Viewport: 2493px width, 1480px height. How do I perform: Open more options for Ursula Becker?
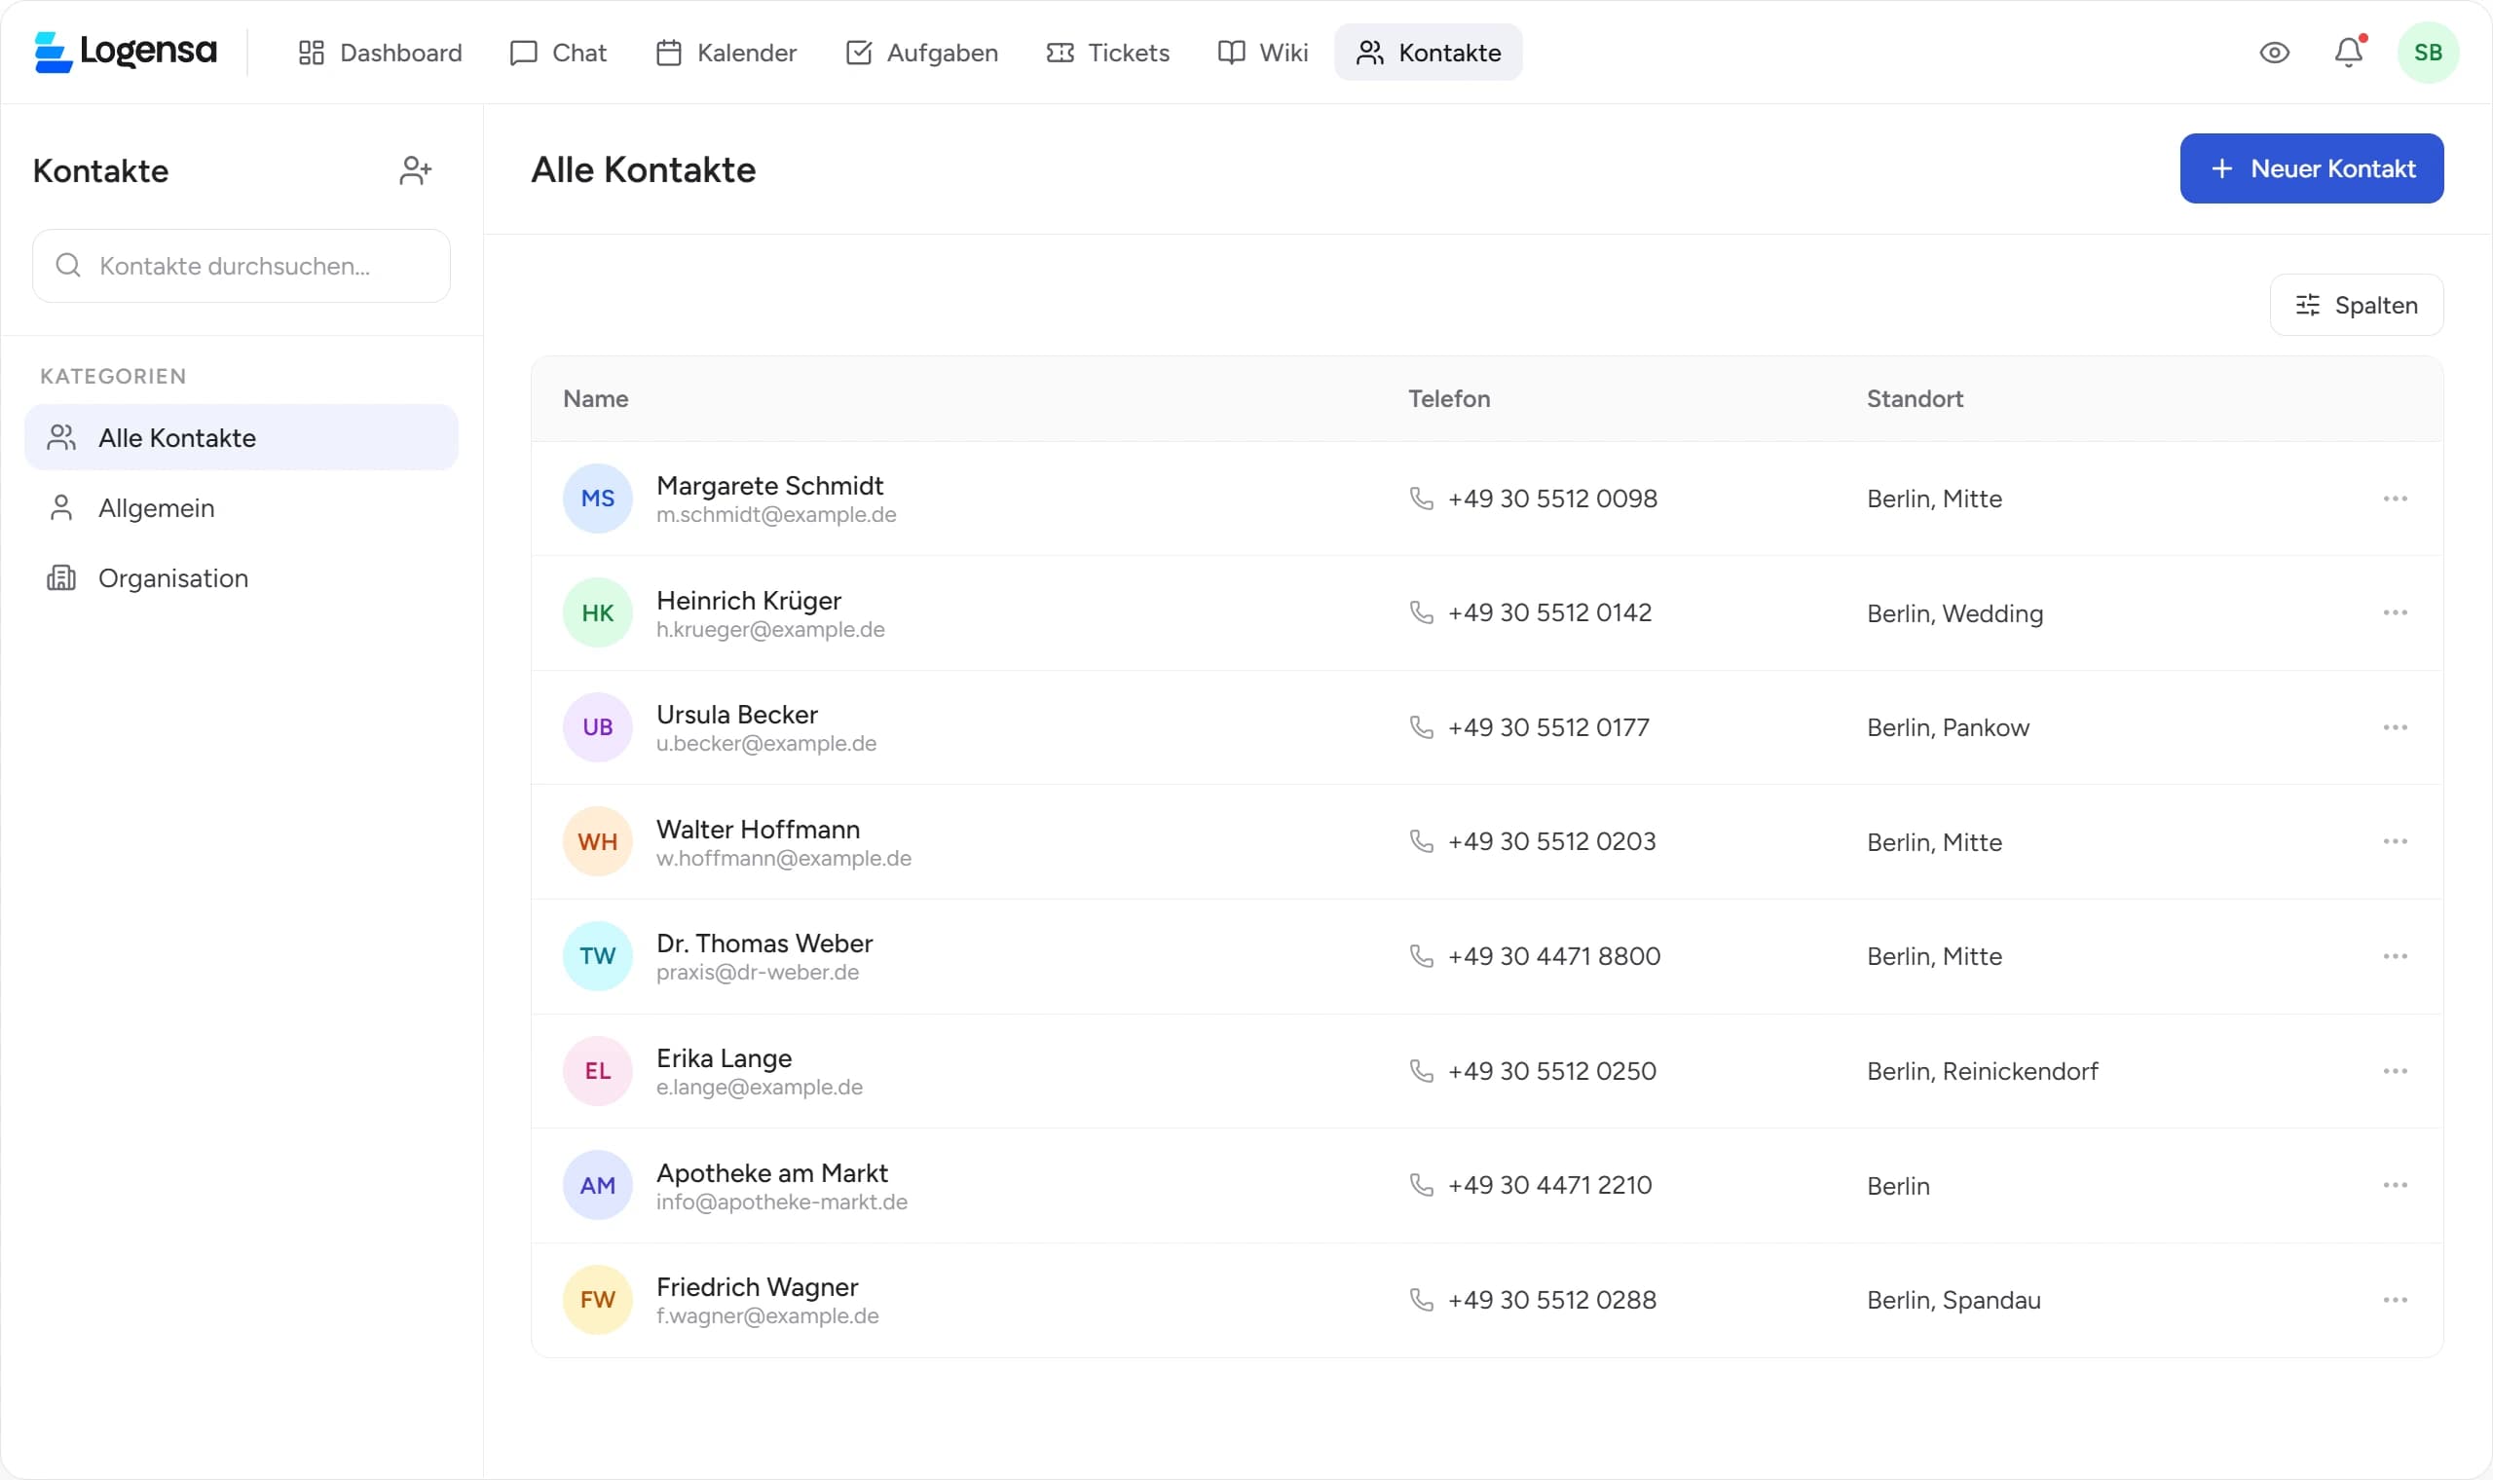click(x=2395, y=727)
